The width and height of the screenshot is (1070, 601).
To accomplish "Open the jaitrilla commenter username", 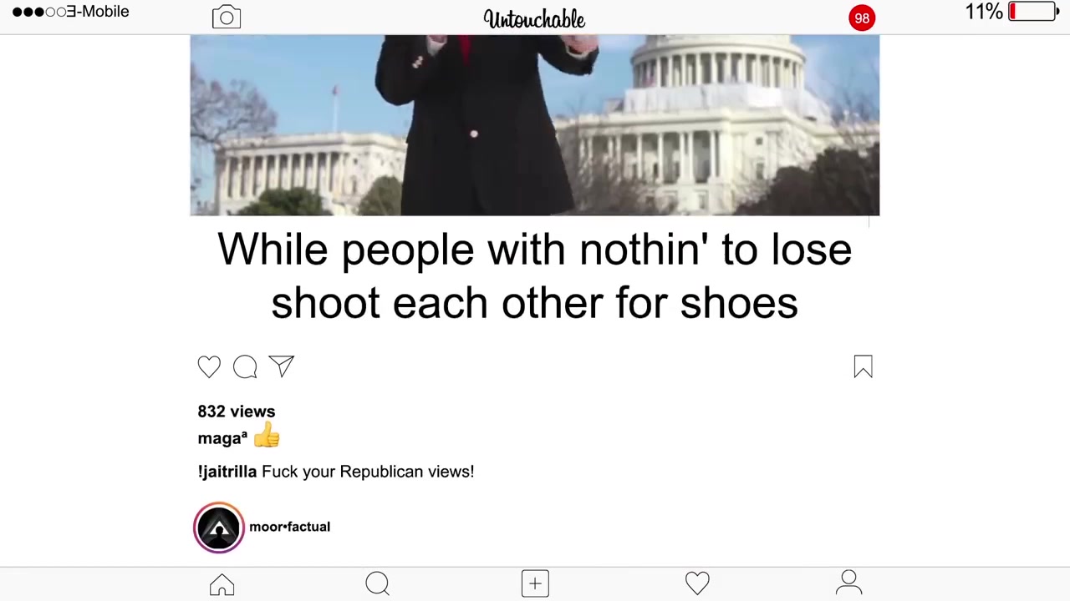I will point(227,472).
